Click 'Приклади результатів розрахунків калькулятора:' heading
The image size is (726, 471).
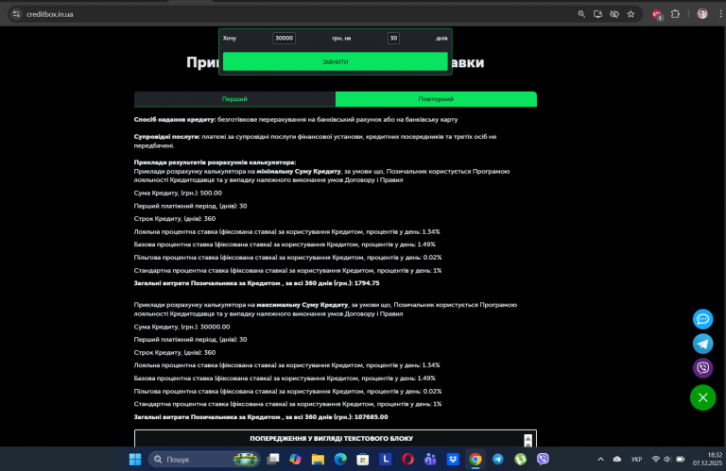point(215,162)
